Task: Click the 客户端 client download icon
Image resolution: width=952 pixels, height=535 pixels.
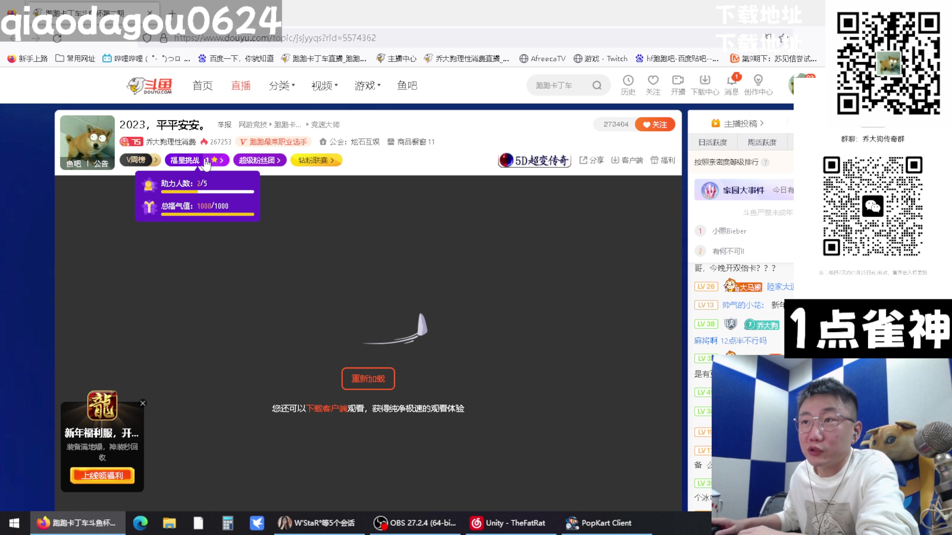Action: coord(627,160)
